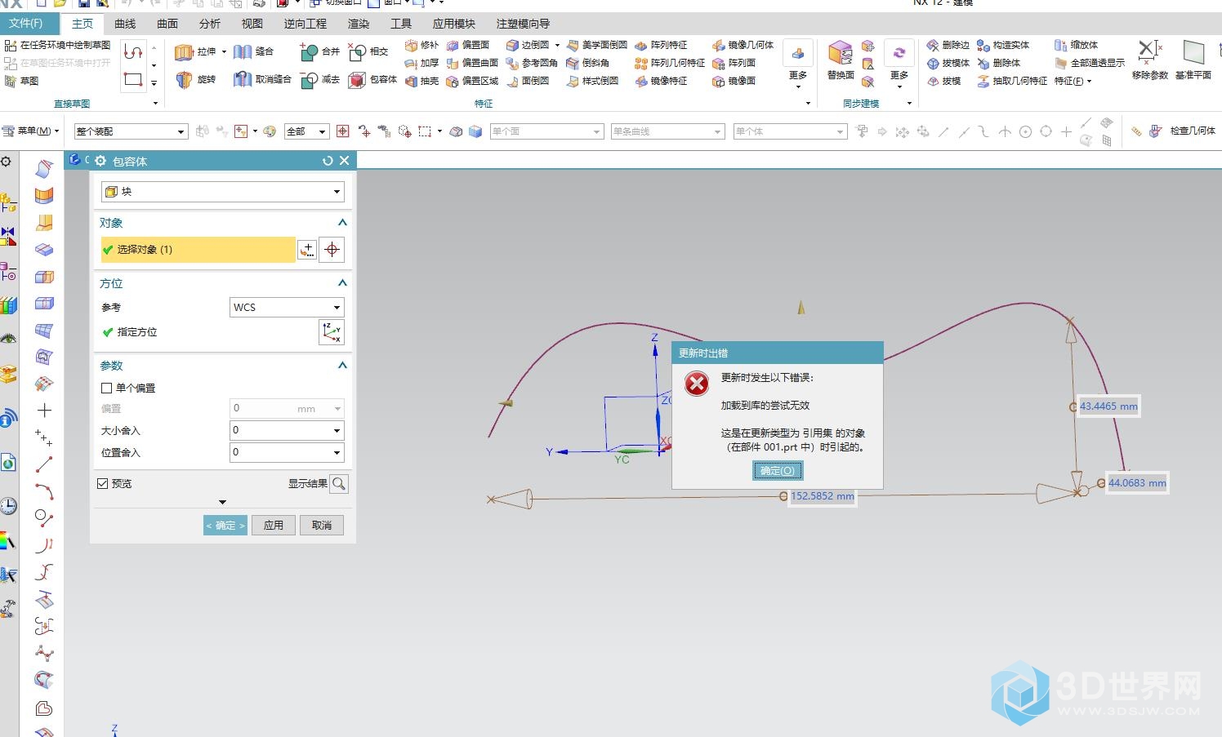The image size is (1222, 737).
Task: Toggle the 预览 preview checkbox
Action: point(102,483)
